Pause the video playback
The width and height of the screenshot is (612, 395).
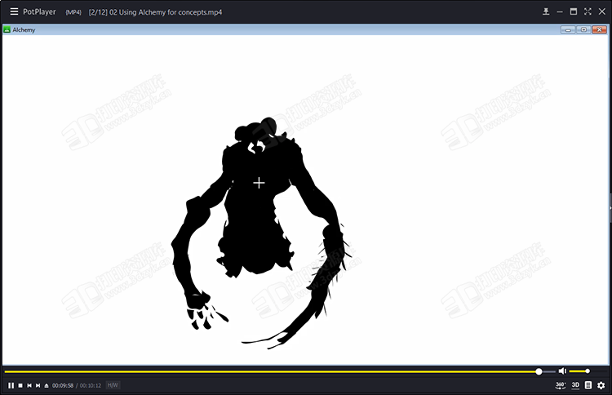(11, 385)
